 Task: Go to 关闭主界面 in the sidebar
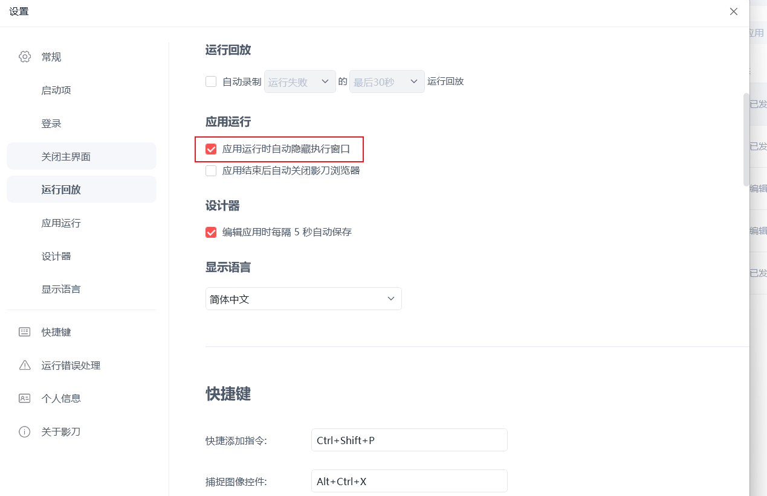(66, 157)
